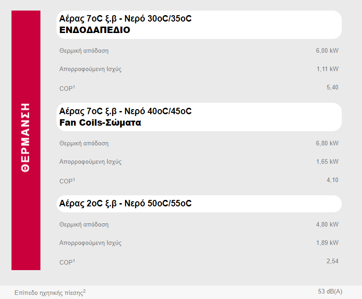Viewport: 362px width, 299px height.
Task: Click the COP value 5,40
Action: pos(332,88)
